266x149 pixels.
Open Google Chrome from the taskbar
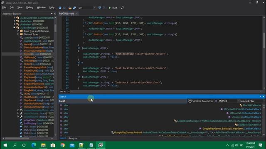tap(63, 145)
